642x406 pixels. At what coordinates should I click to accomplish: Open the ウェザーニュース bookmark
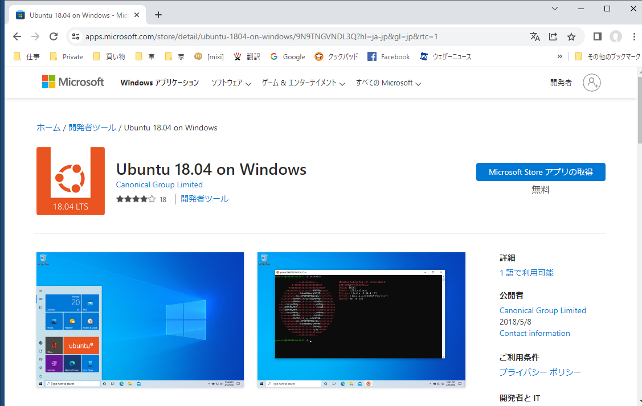click(445, 56)
